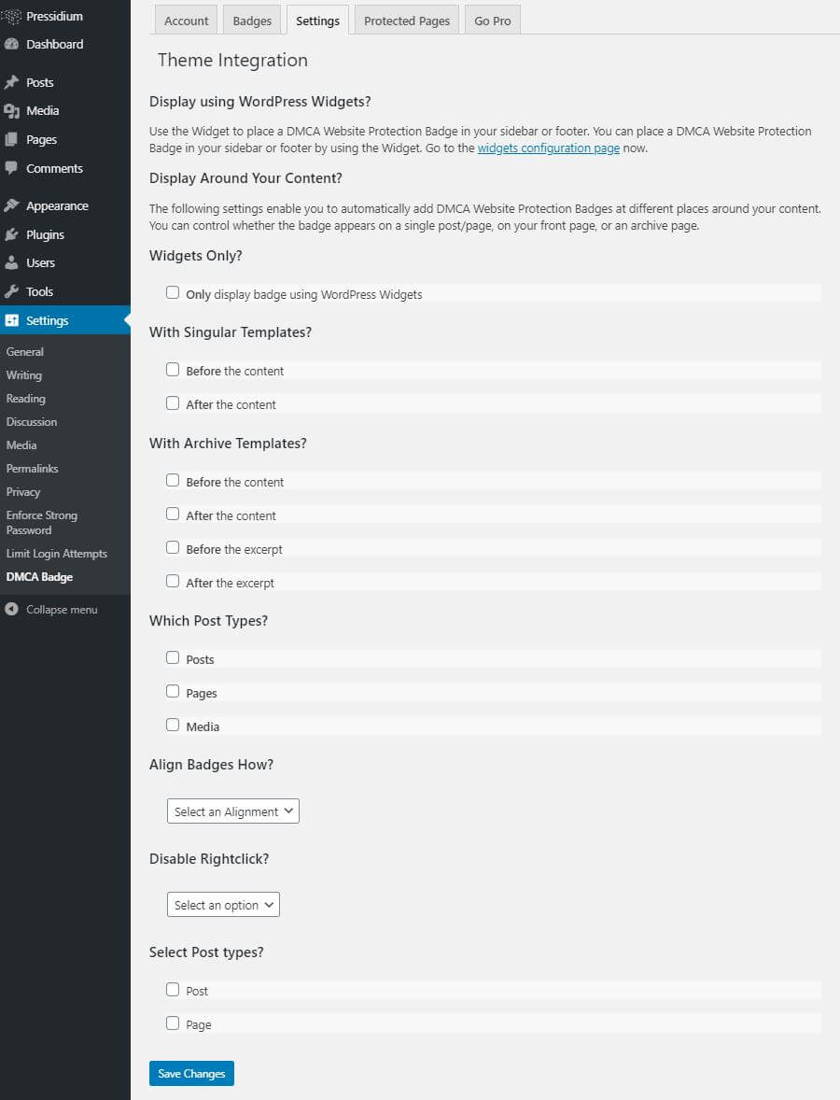Open the Tools wrench icon

[x=11, y=291]
